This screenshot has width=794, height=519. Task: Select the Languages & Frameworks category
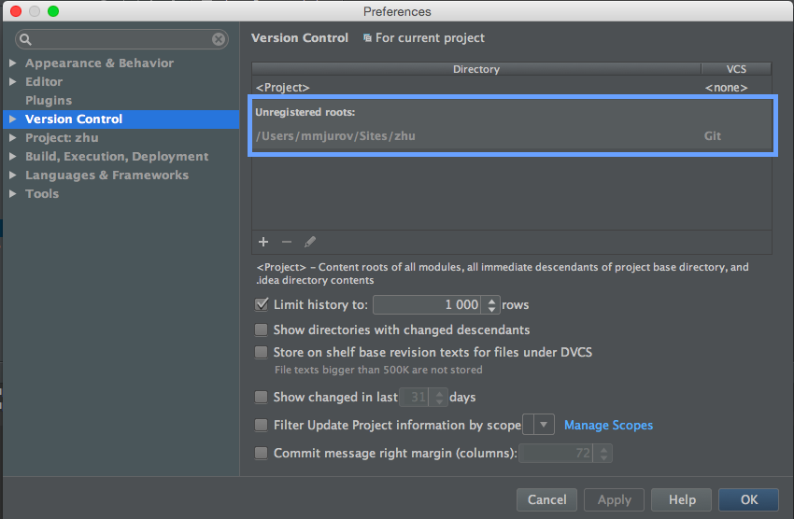(x=106, y=175)
